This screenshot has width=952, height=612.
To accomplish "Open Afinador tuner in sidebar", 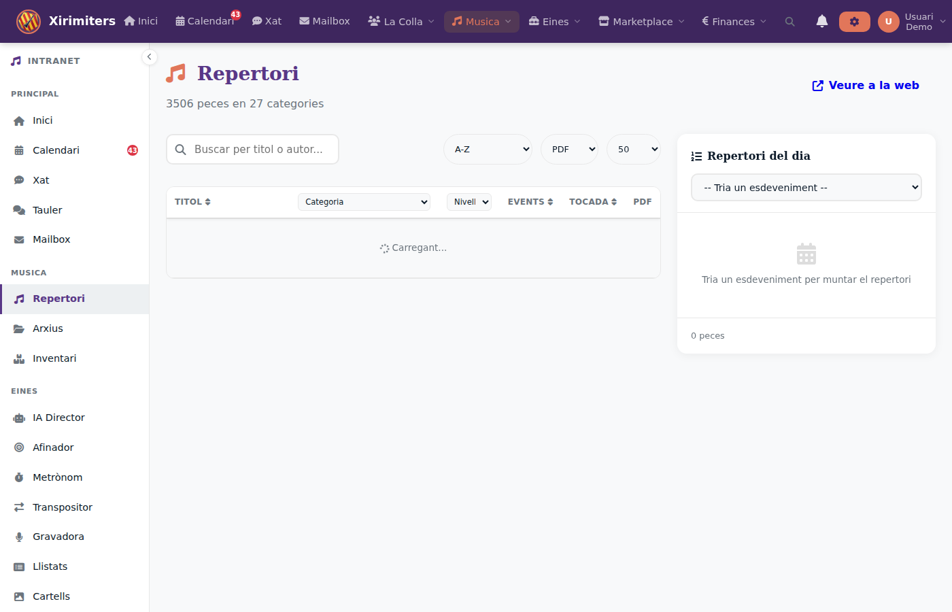I will tap(53, 447).
